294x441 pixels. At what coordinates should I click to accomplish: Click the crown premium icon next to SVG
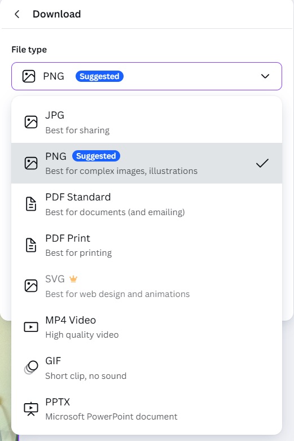(73, 279)
